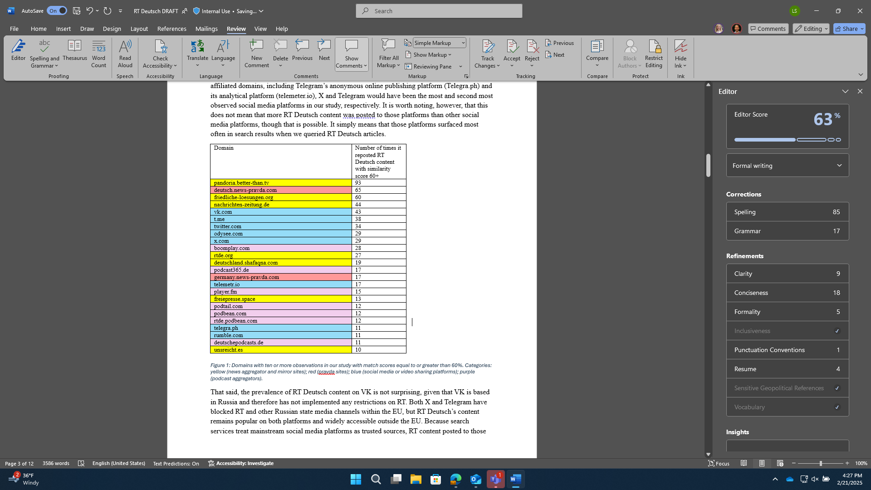Viewport: 871px width, 490px height.
Task: Open the Layout ribbon tab
Action: pos(139,29)
